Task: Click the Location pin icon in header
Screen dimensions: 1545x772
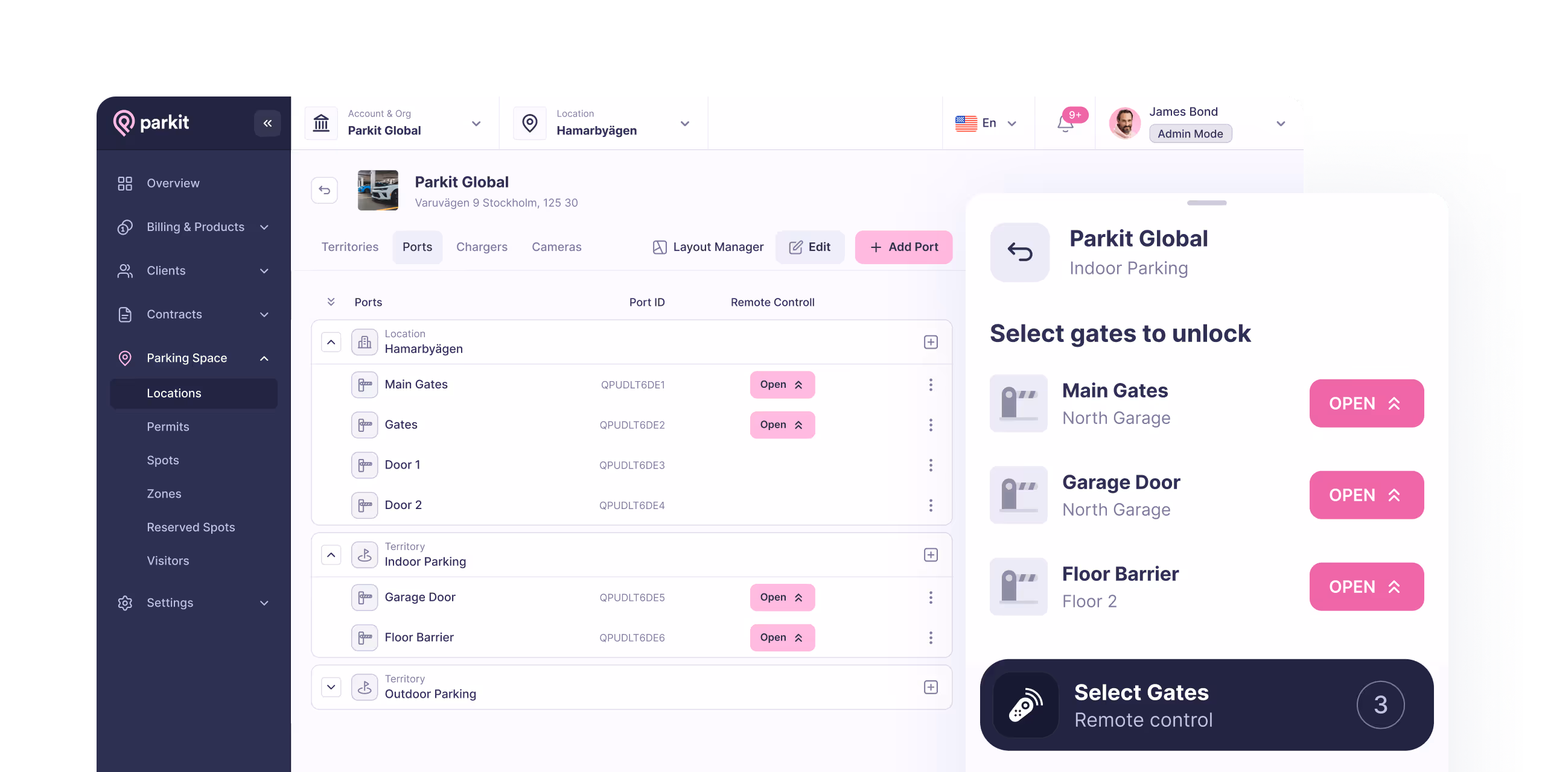Action: click(530, 123)
